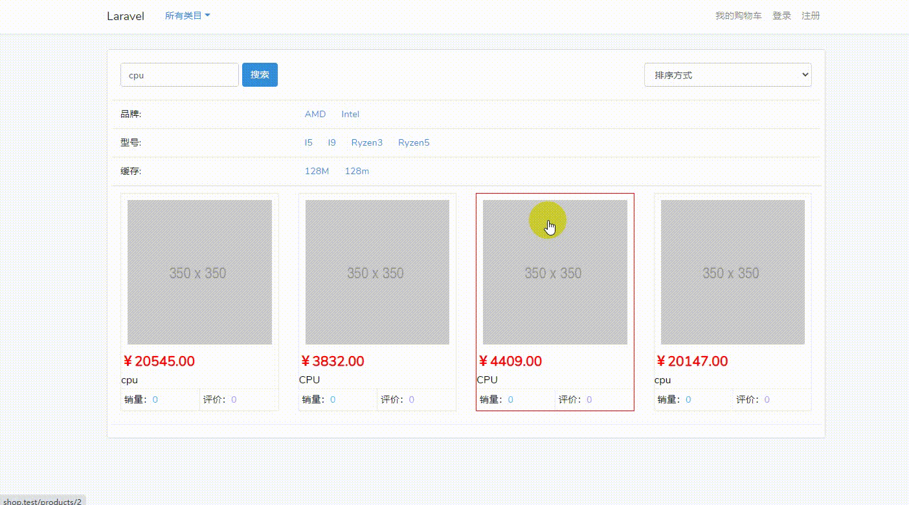Click the Laravel brand link

pyautogui.click(x=126, y=16)
